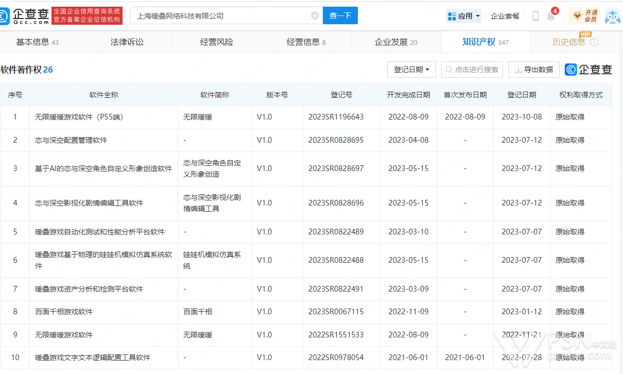Click registration date 2023-10-08

click(x=522, y=117)
